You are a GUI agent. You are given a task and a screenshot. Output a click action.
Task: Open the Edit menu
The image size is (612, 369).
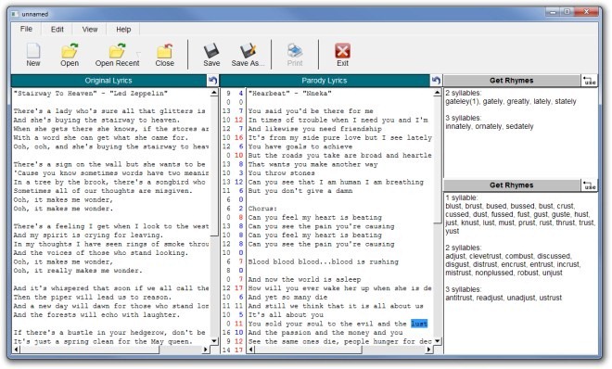pyautogui.click(x=57, y=30)
